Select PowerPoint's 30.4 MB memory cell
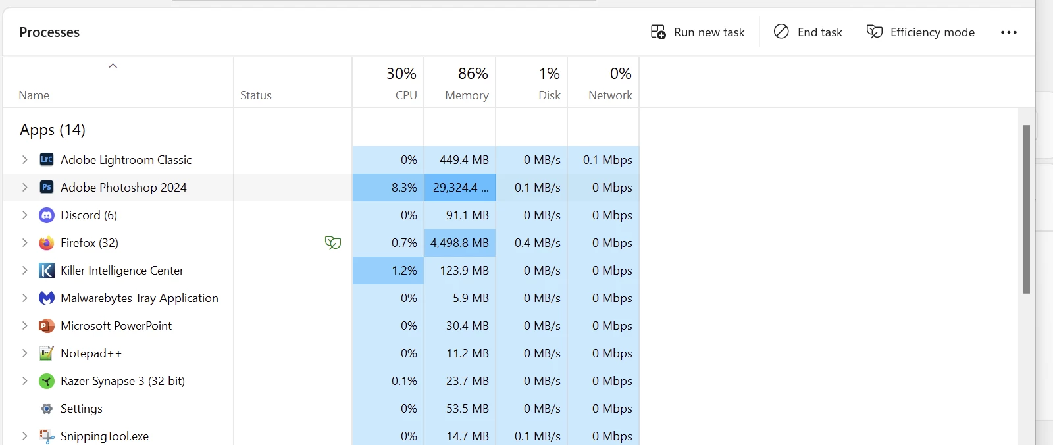 point(460,325)
